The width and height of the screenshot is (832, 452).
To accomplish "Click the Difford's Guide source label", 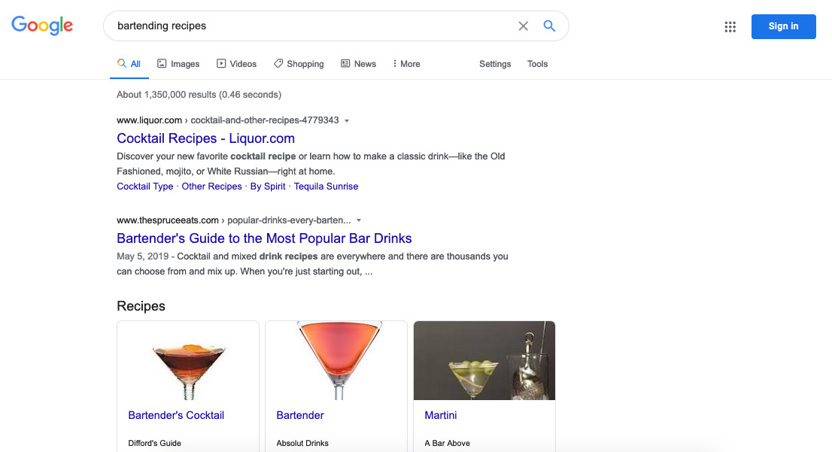I will click(154, 443).
